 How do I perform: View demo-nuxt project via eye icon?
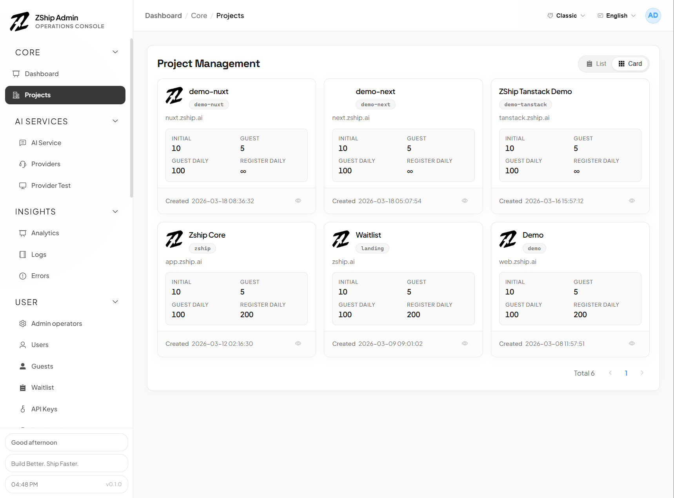click(298, 201)
